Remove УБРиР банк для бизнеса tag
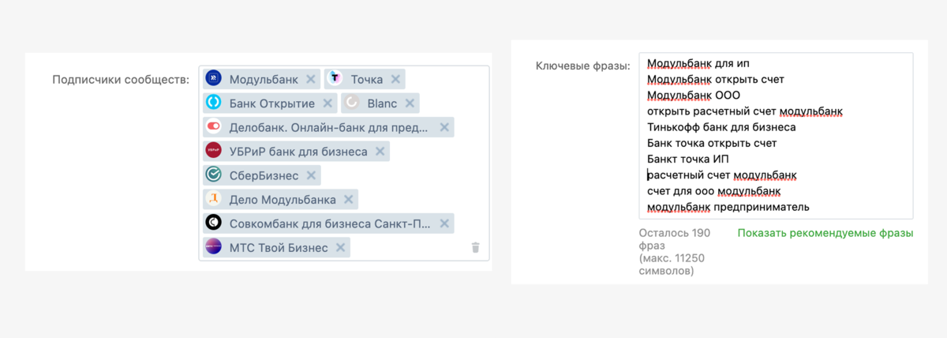 (380, 151)
